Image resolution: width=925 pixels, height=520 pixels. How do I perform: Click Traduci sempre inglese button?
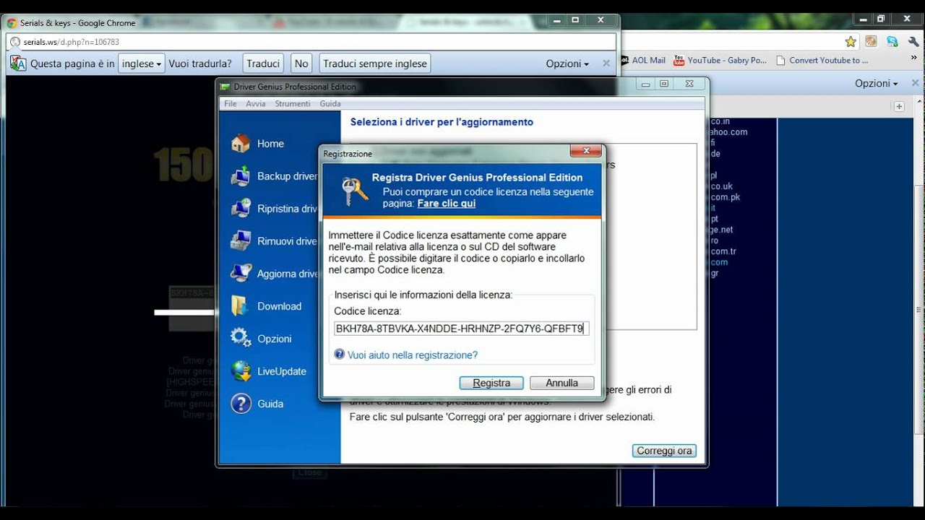(x=375, y=64)
